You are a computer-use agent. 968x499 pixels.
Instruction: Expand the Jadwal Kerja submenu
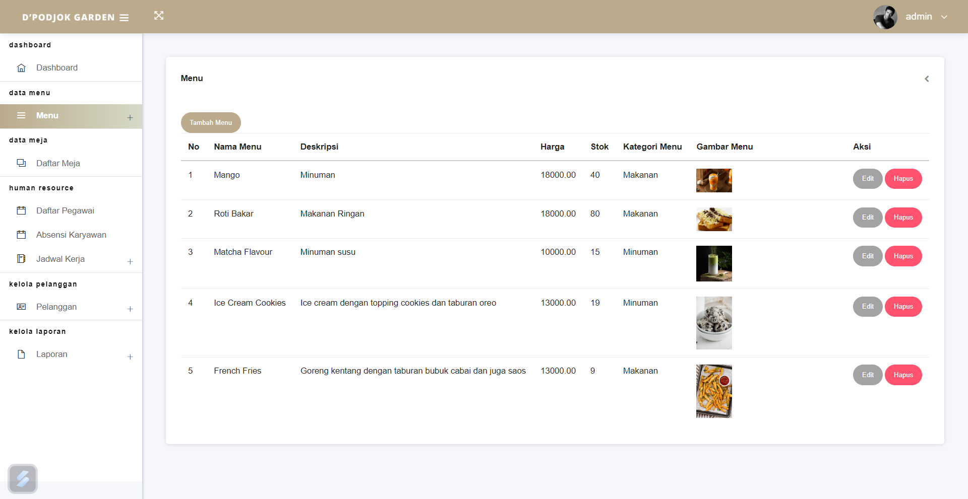(130, 261)
